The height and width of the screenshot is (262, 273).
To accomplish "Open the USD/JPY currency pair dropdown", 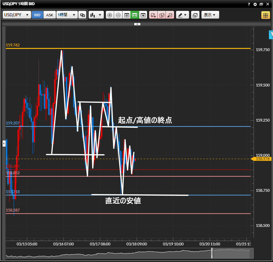I will [x=17, y=15].
